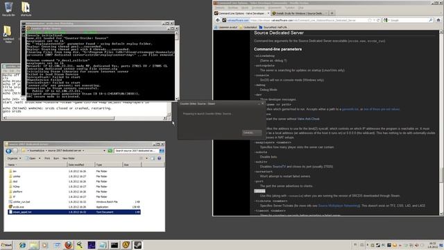Screen dimensions: 444x250
Task: Click the media player icon in taskbar
Action: click(44, 245)
